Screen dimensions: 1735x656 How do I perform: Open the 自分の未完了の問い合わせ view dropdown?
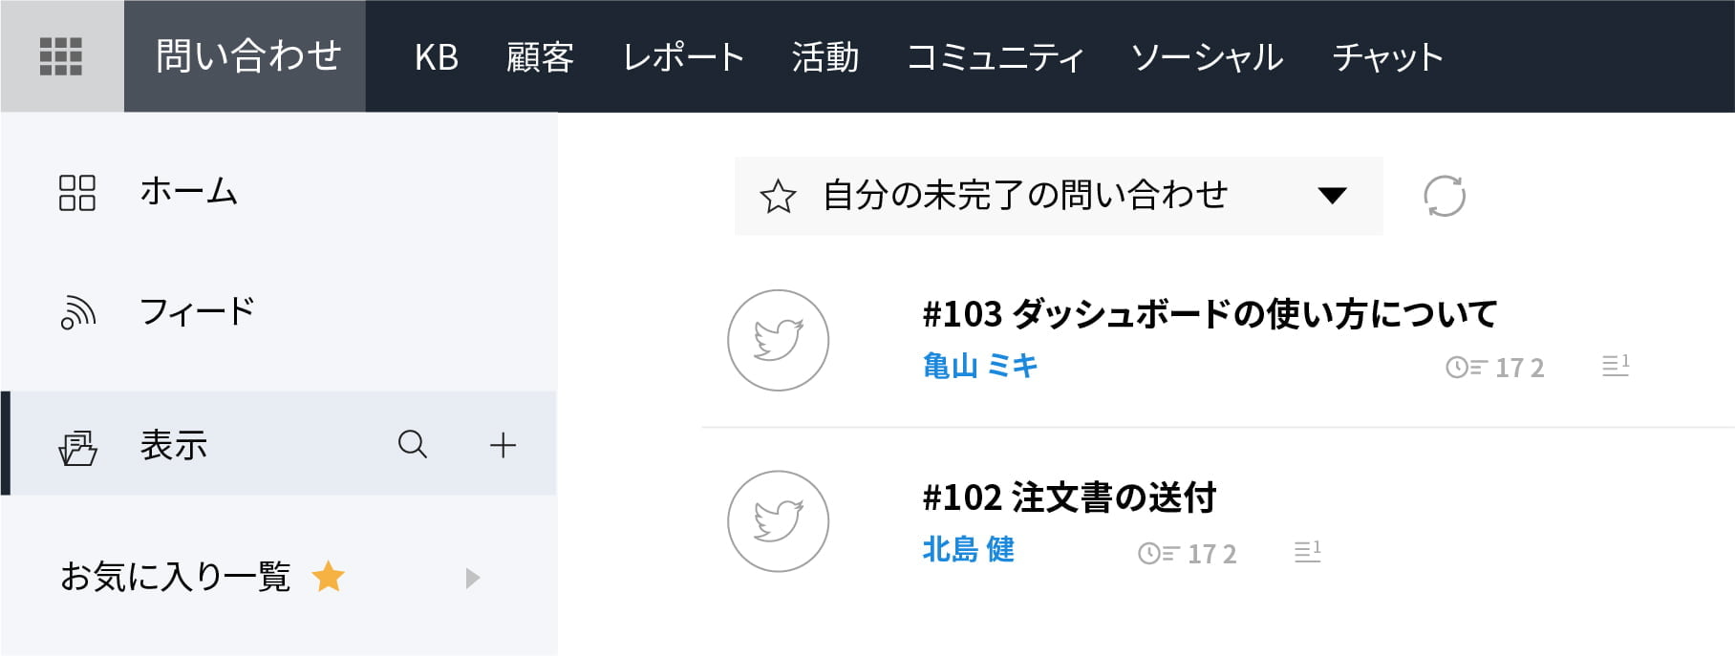[1332, 196]
